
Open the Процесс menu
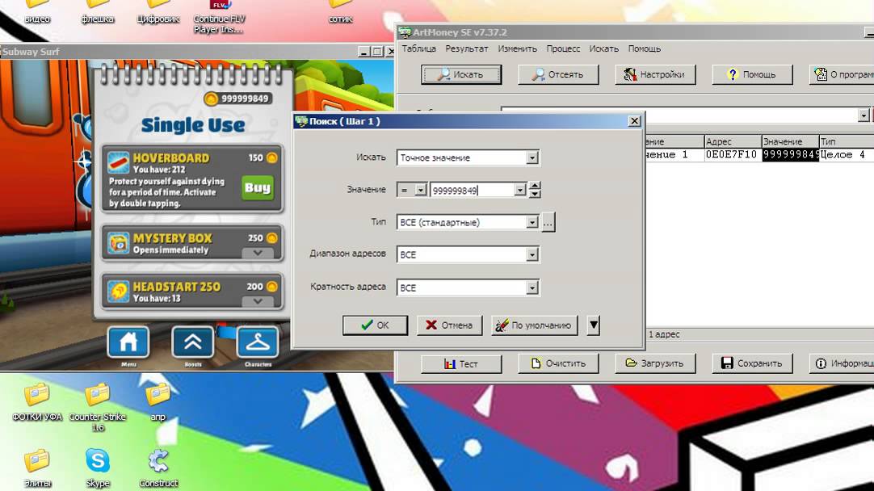563,48
